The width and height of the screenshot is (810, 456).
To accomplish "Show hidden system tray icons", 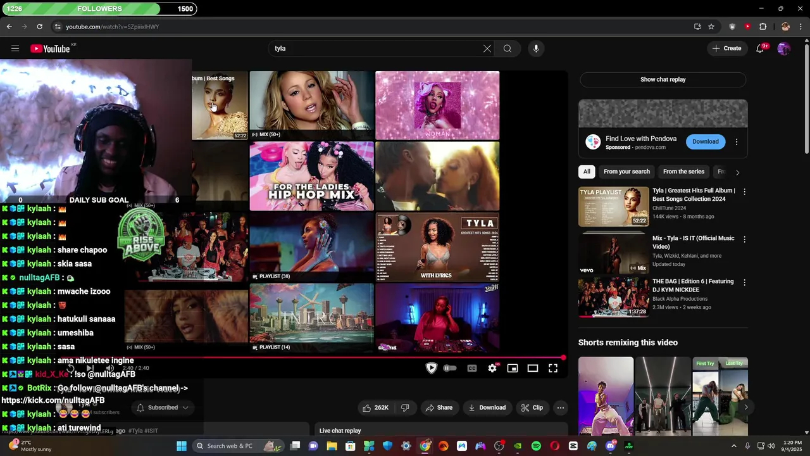I will (734, 446).
